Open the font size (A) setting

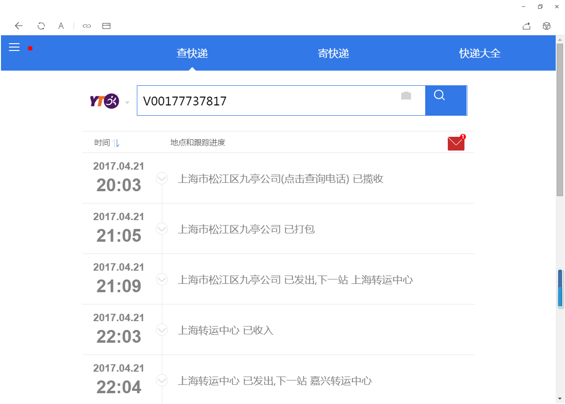coord(61,25)
